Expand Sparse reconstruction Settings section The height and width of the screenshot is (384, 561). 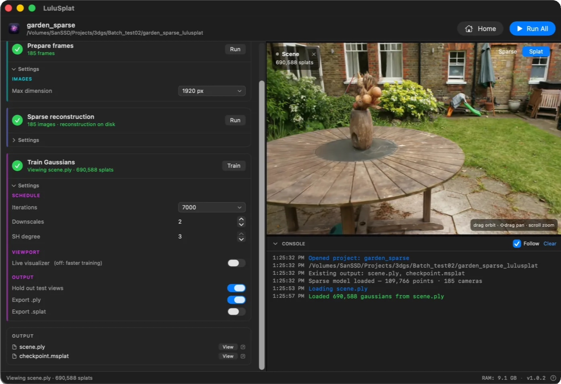point(25,140)
